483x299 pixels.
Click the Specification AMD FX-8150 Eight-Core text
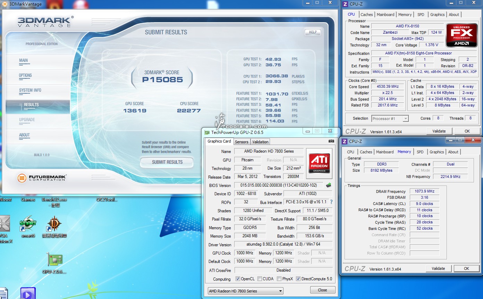(418, 53)
